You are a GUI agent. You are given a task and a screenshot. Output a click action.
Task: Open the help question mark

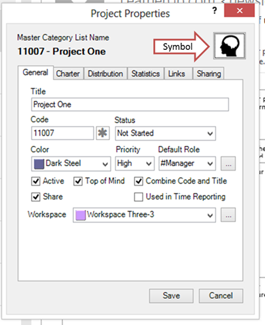tap(215, 10)
